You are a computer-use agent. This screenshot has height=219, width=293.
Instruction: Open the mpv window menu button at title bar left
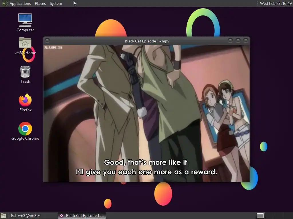[x=47, y=40]
